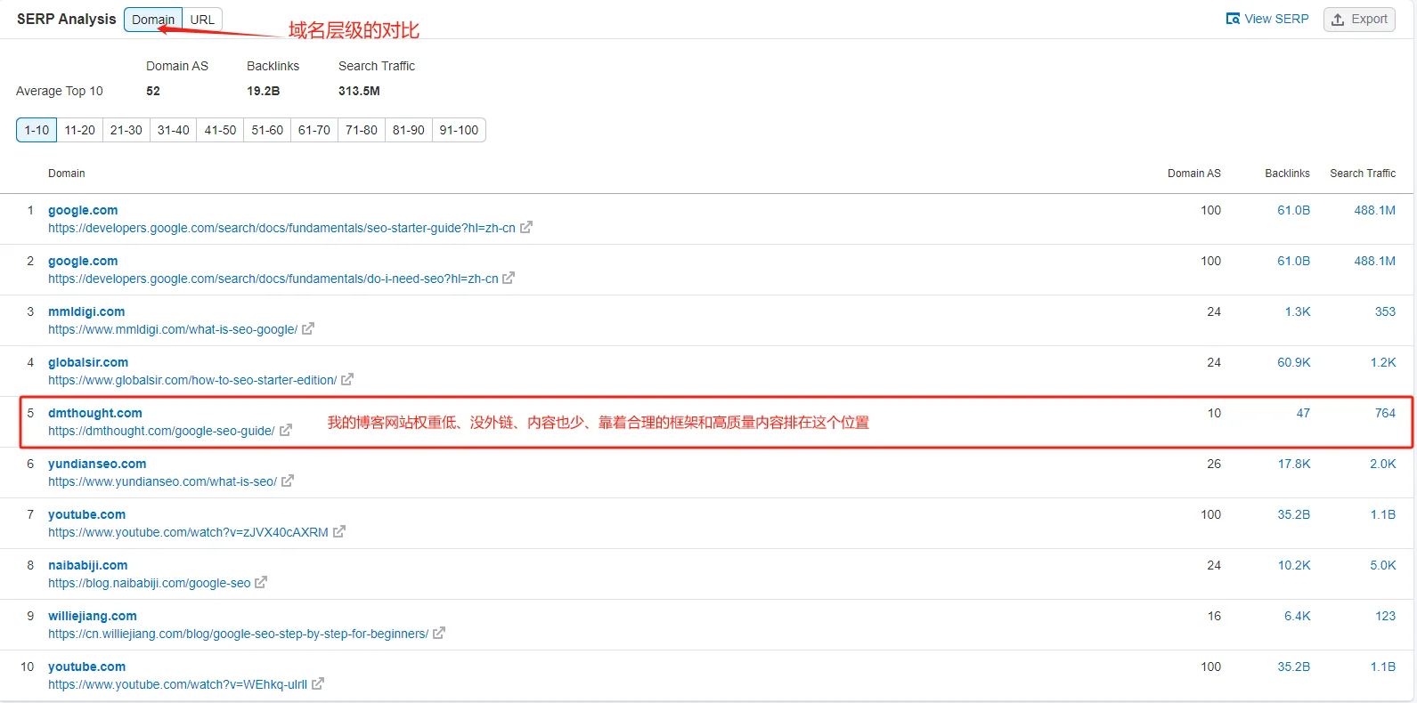
Task: Click average Backlinks value 19.2B
Action: [x=263, y=91]
